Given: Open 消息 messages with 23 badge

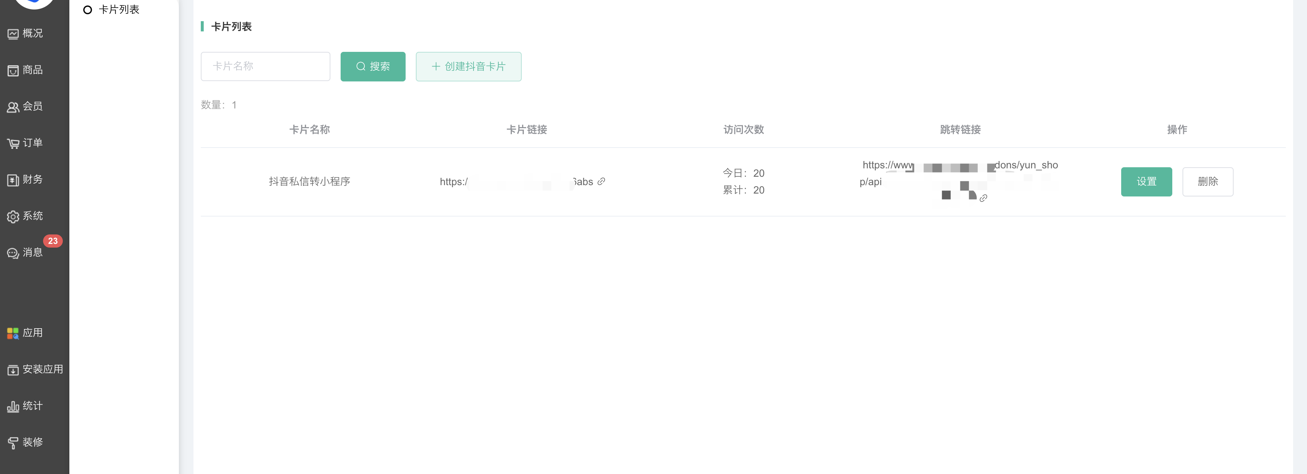Looking at the screenshot, I should tap(25, 253).
